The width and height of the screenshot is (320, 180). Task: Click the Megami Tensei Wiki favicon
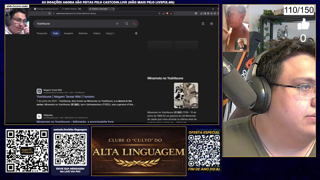39,91
